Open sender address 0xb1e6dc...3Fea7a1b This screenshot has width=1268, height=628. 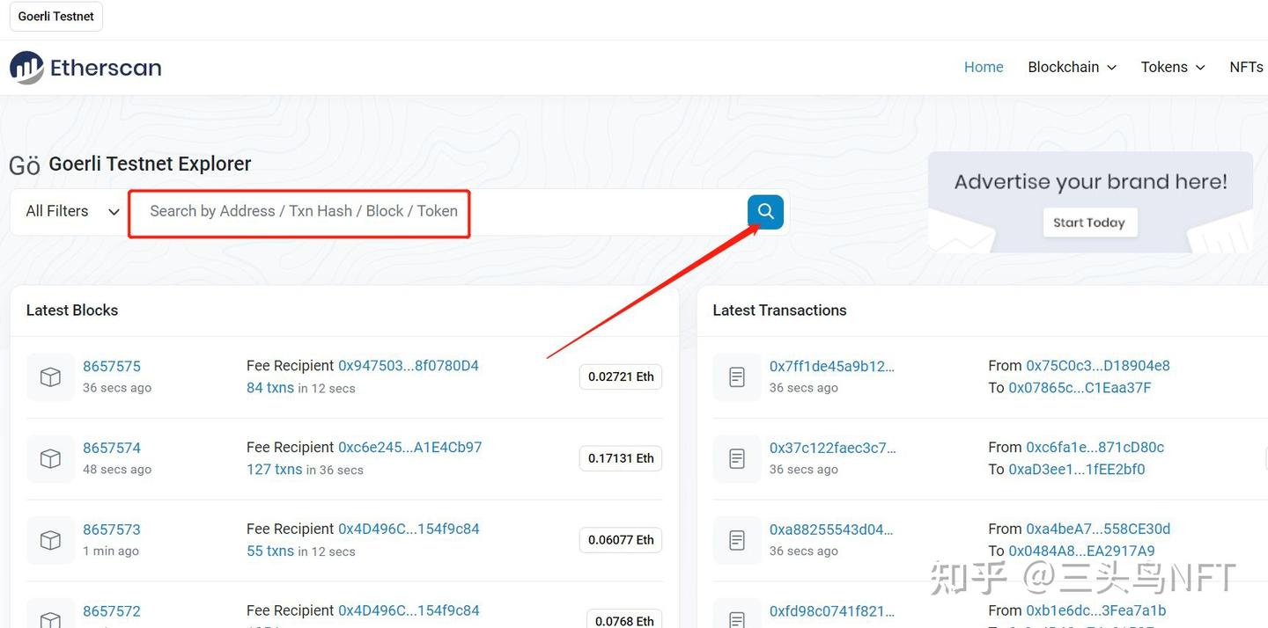point(1096,610)
